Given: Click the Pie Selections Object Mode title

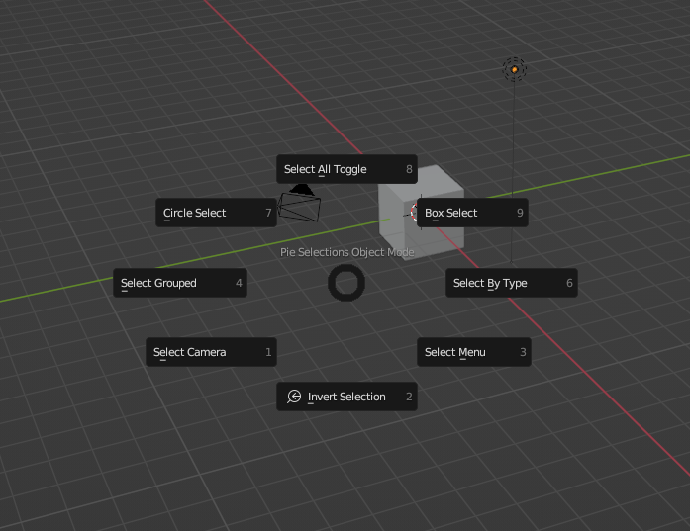Looking at the screenshot, I should (x=346, y=252).
